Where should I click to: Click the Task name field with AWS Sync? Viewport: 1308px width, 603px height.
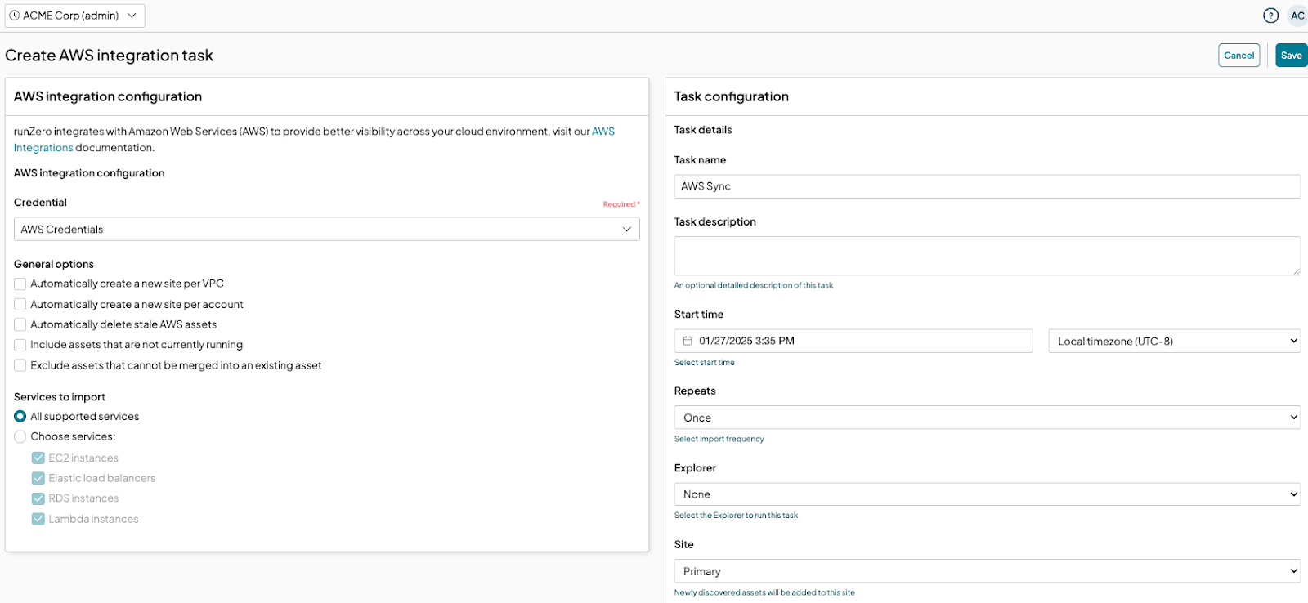(x=988, y=186)
